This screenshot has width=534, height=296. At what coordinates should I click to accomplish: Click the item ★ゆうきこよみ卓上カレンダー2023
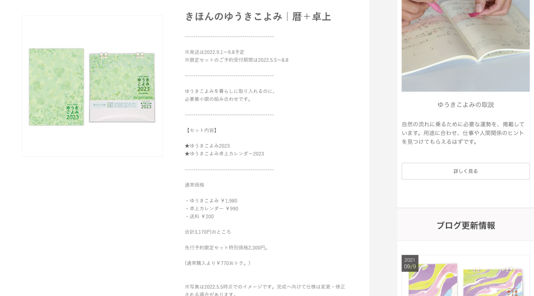[x=224, y=154]
